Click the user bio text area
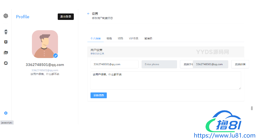Screen dimensions: 257x139 pos(165,80)
